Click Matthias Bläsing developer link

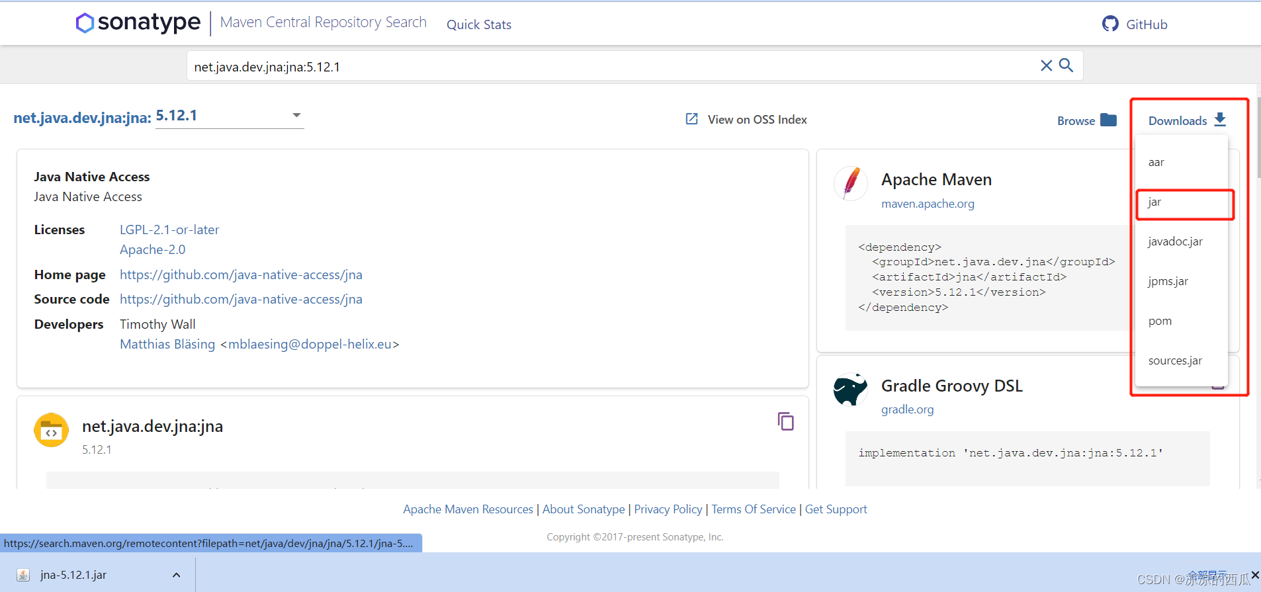coord(167,344)
